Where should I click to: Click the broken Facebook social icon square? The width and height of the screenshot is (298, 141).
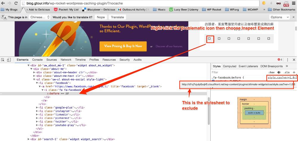(209, 39)
